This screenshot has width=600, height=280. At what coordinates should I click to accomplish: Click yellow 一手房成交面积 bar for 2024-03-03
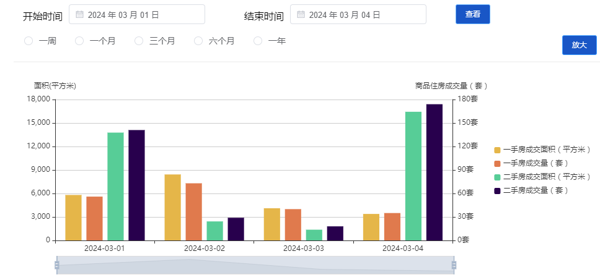pyautogui.click(x=272, y=224)
